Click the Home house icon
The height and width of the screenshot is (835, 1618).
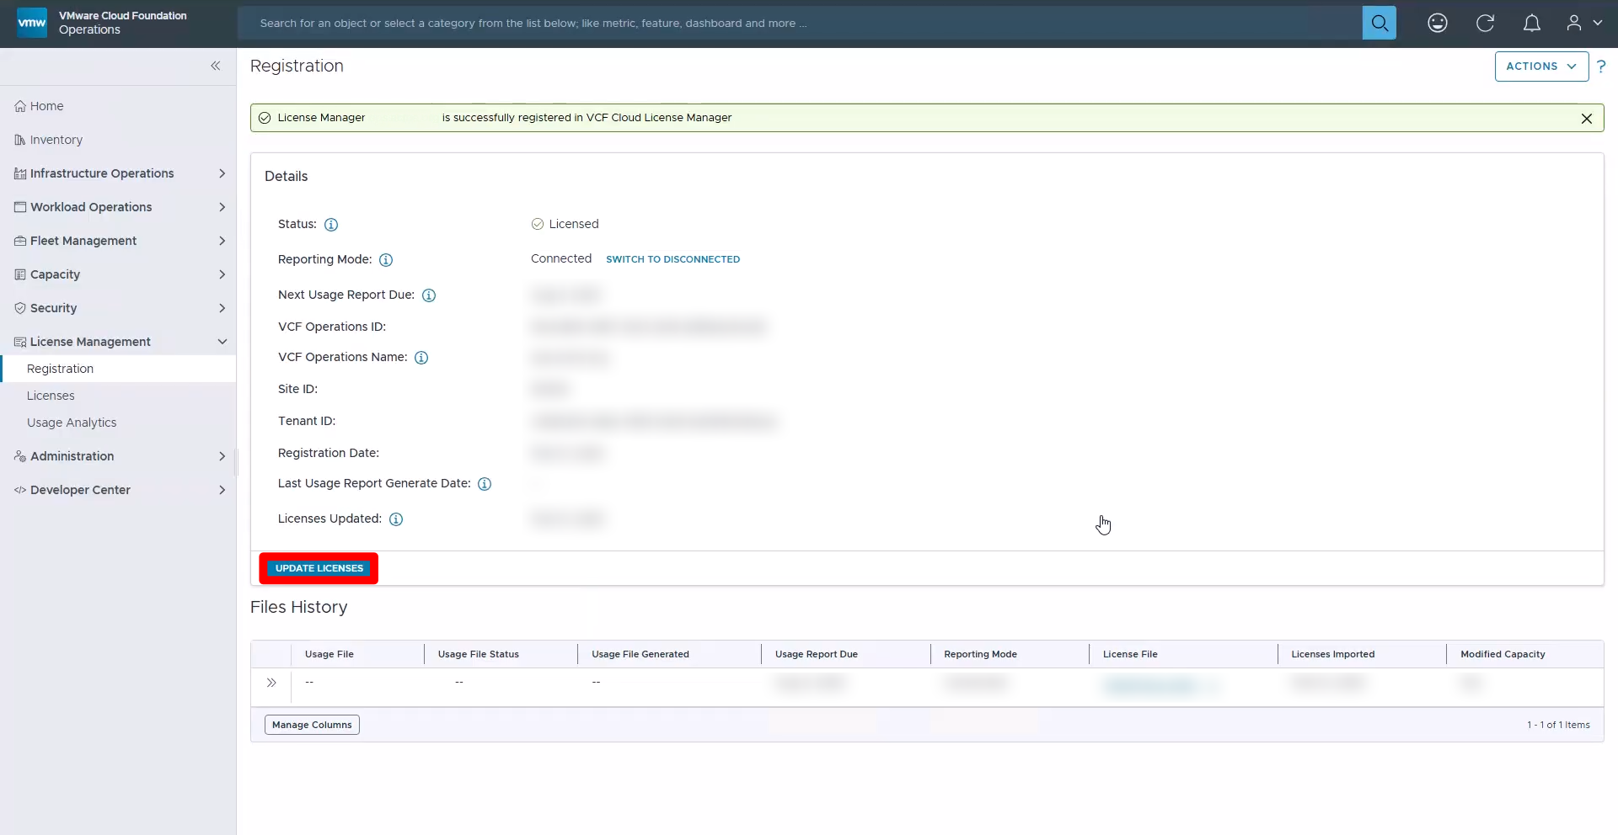pos(20,106)
